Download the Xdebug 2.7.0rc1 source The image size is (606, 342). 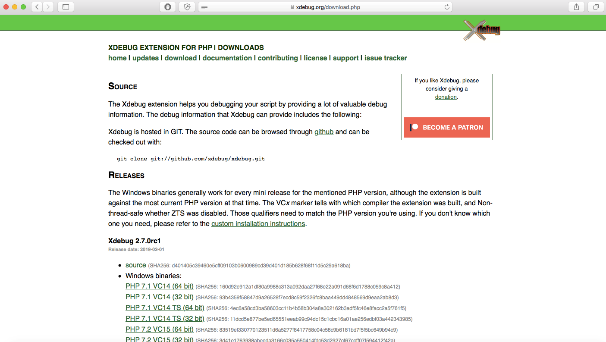tap(136, 265)
